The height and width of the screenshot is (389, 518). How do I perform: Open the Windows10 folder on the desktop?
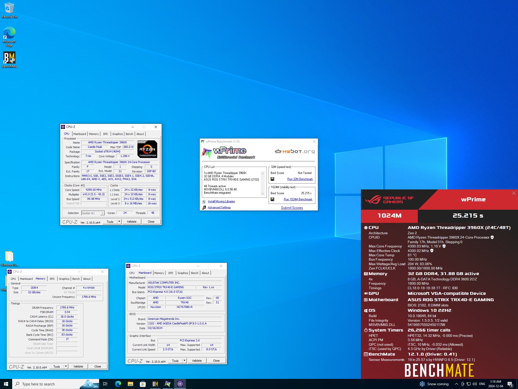coord(9,258)
